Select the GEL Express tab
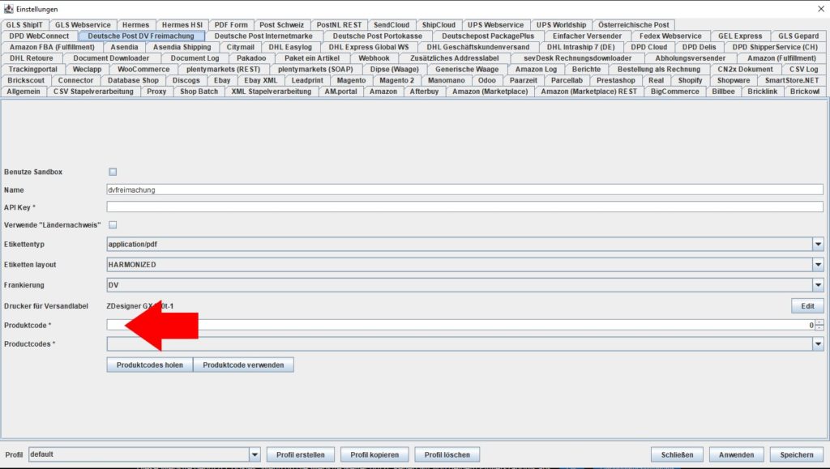Viewport: 830px width, 469px height. pos(740,36)
